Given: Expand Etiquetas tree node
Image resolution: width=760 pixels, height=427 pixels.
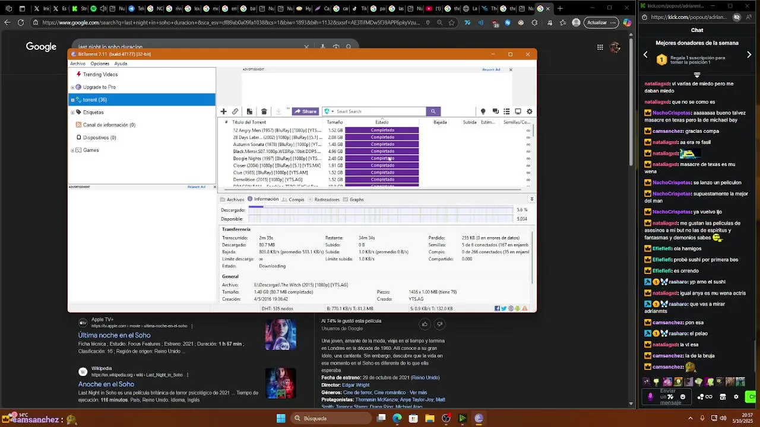Looking at the screenshot, I should [x=72, y=112].
